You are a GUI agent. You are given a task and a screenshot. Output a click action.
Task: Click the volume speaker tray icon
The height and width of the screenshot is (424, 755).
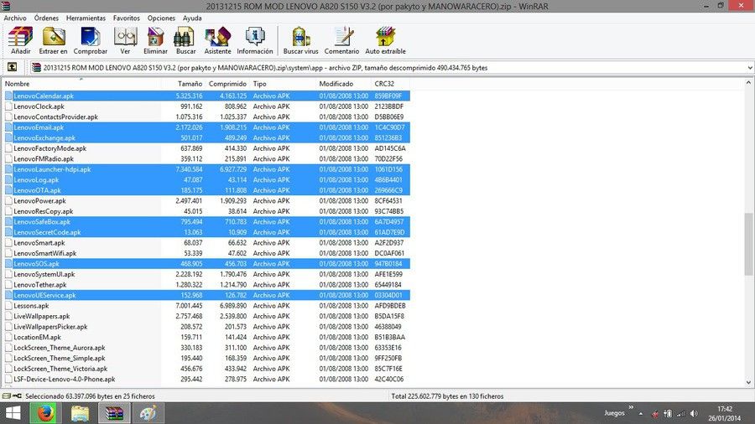point(694,413)
